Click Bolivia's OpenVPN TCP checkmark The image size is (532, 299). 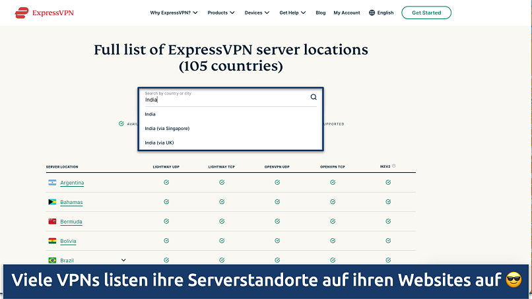(x=333, y=241)
